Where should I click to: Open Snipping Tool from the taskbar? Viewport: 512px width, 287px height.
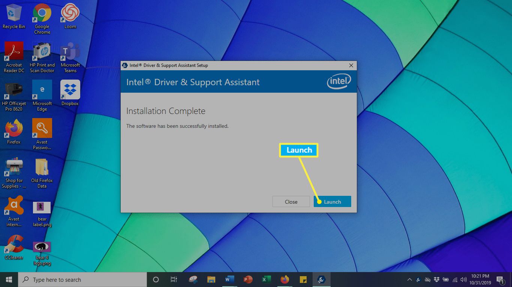[x=193, y=280]
